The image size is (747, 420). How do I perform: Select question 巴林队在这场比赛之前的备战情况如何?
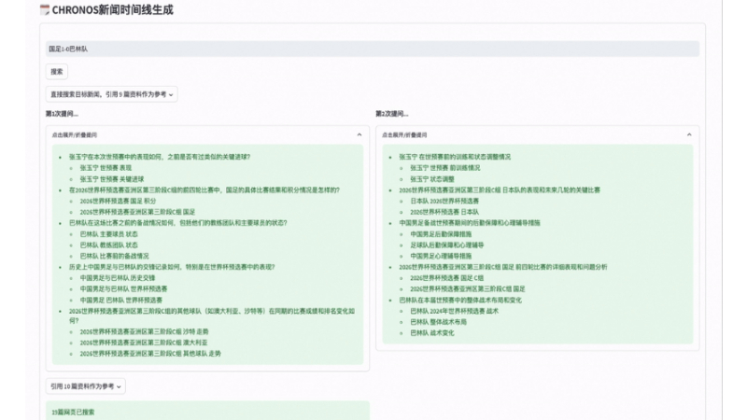tap(177, 223)
